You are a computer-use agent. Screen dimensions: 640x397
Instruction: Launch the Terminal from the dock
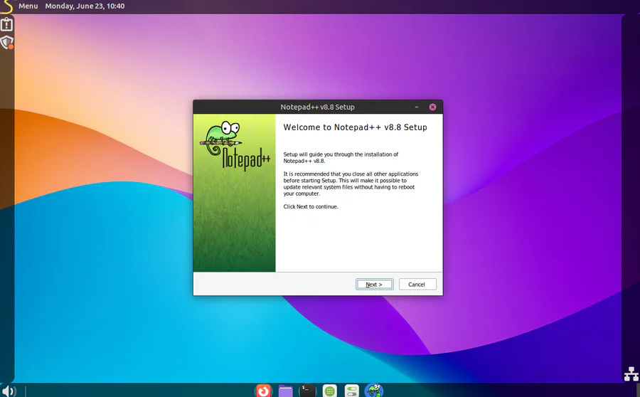tap(307, 391)
